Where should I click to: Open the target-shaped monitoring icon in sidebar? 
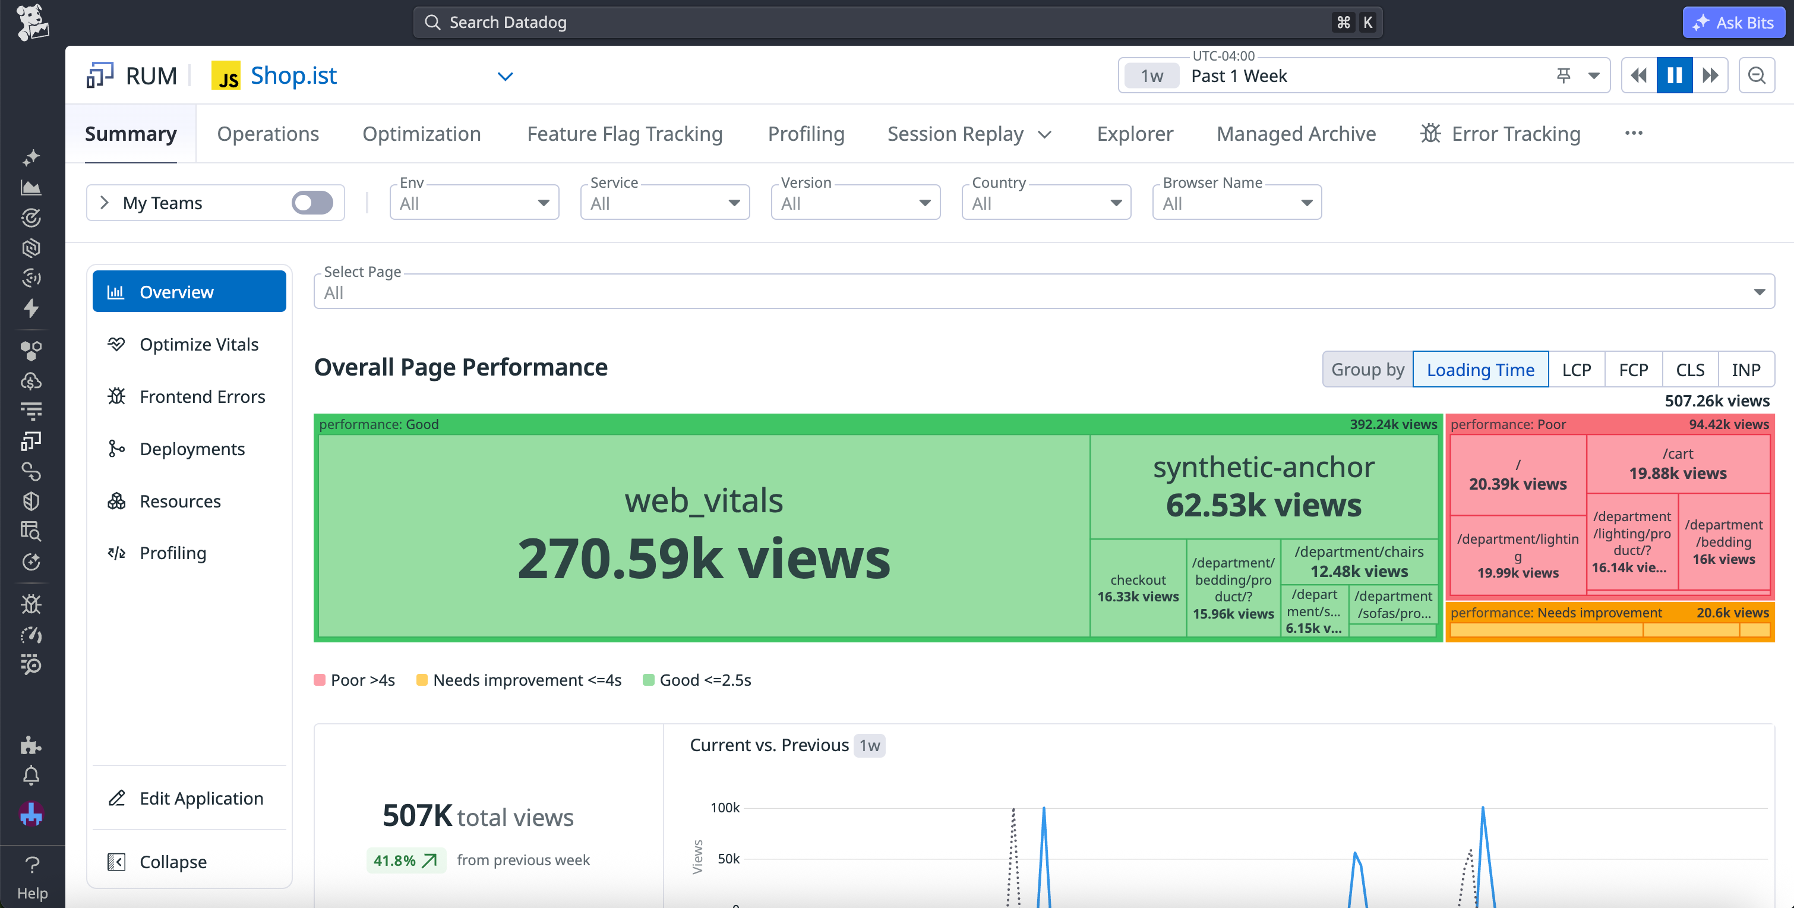click(x=31, y=218)
